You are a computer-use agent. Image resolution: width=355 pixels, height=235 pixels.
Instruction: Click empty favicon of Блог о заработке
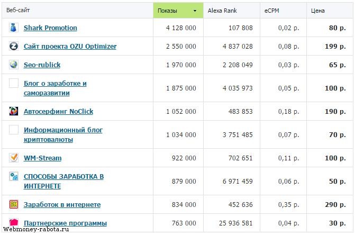tap(14, 83)
